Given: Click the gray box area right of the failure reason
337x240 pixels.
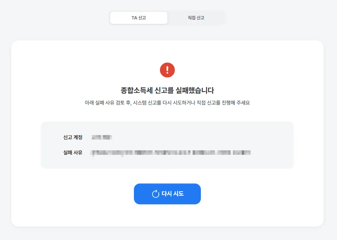Looking at the screenshot, I should 272,153.
